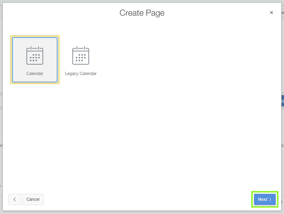Screen dimensions: 284x214
Task: Close the Create Page dialog
Action: [271, 13]
